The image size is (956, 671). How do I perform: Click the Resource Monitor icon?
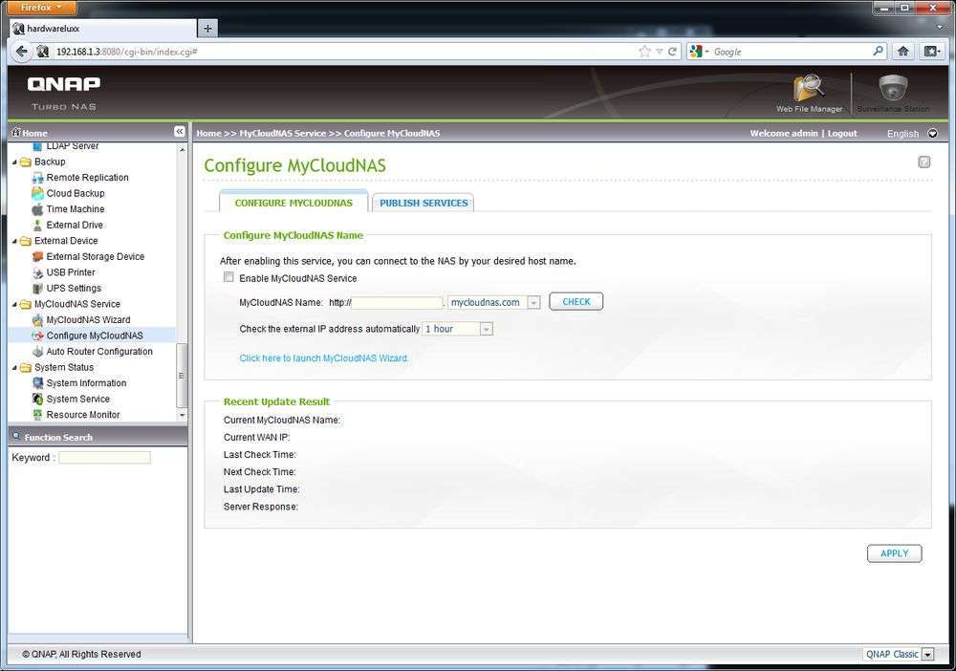tap(38, 415)
